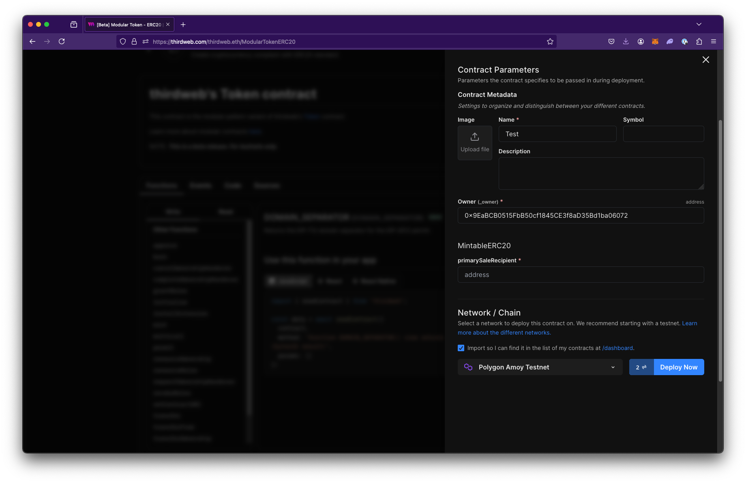Open the Firefox application menu
Screen dimensions: 746x483
714,41
